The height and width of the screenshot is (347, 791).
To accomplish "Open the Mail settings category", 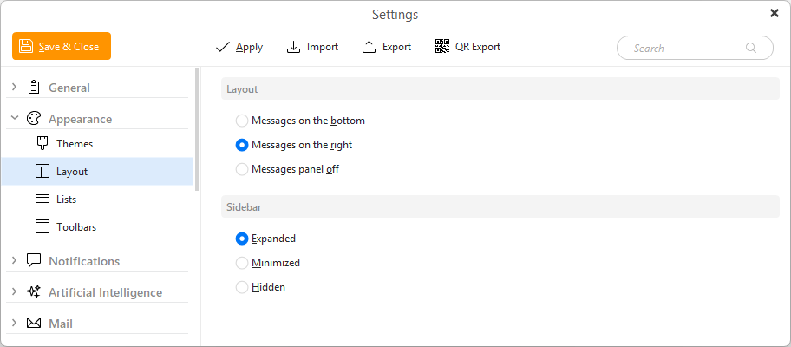I will coord(61,324).
